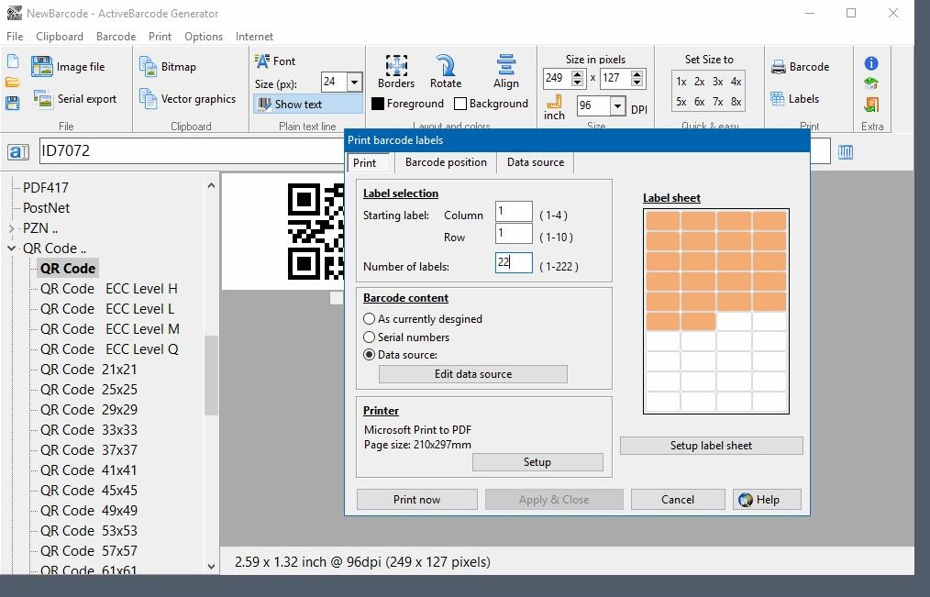Open the Clipboard menu

[x=60, y=36]
